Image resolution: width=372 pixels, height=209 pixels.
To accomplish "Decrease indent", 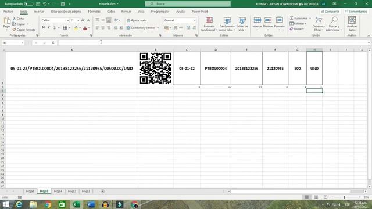I will (x=116, y=28).
